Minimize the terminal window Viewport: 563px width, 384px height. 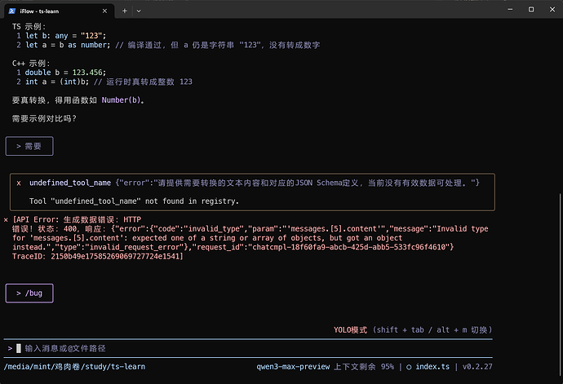point(476,12)
